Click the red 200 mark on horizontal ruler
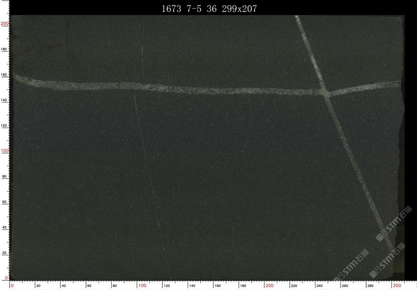 (x=269, y=285)
